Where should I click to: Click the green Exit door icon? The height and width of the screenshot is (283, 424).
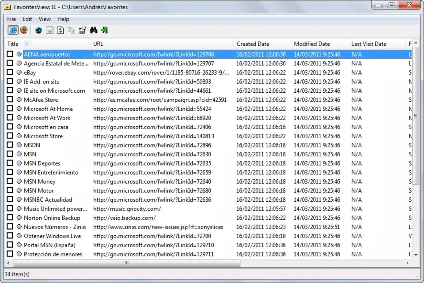tap(104, 30)
